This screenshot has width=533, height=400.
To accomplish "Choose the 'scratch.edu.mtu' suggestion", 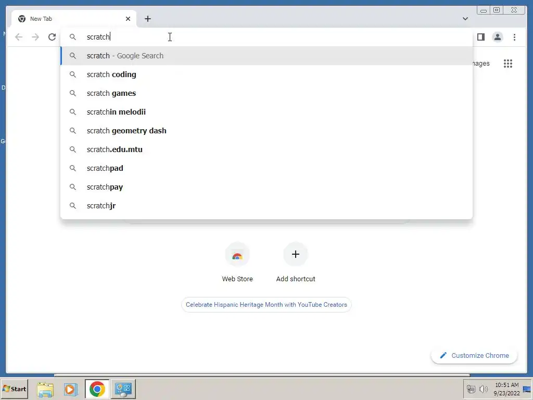I will pyautogui.click(x=266, y=149).
